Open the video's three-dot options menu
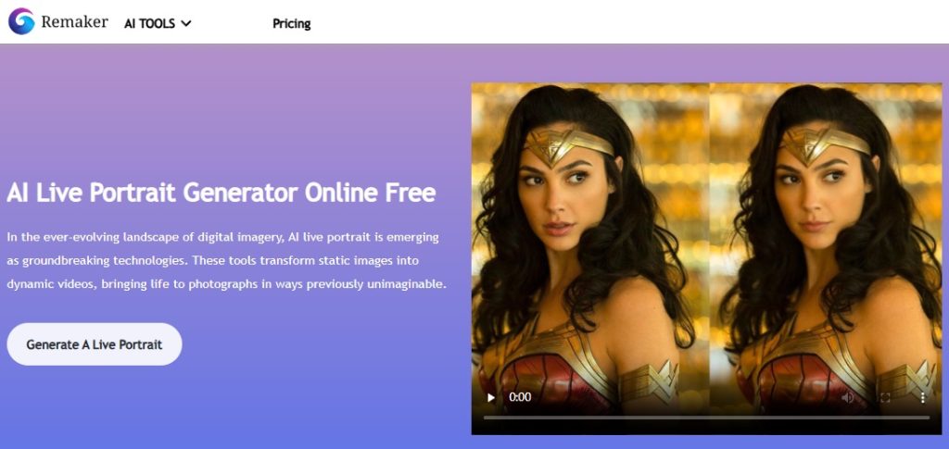Viewport: 949px width, 449px height. [x=922, y=398]
